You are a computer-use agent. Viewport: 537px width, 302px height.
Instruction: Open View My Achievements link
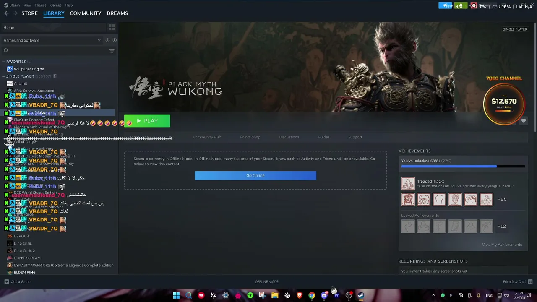(x=502, y=245)
